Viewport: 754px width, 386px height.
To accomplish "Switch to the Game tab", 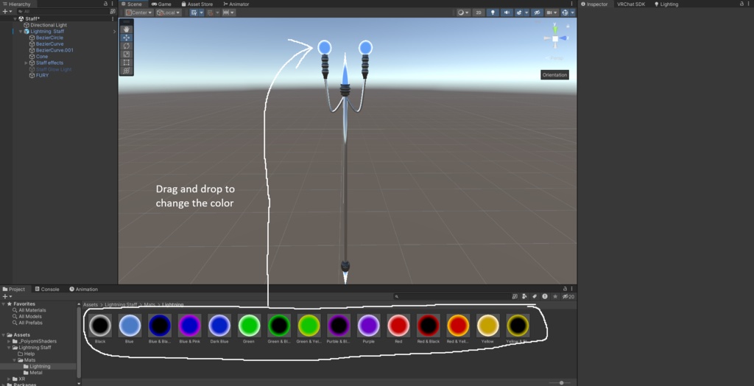I will click(x=161, y=4).
